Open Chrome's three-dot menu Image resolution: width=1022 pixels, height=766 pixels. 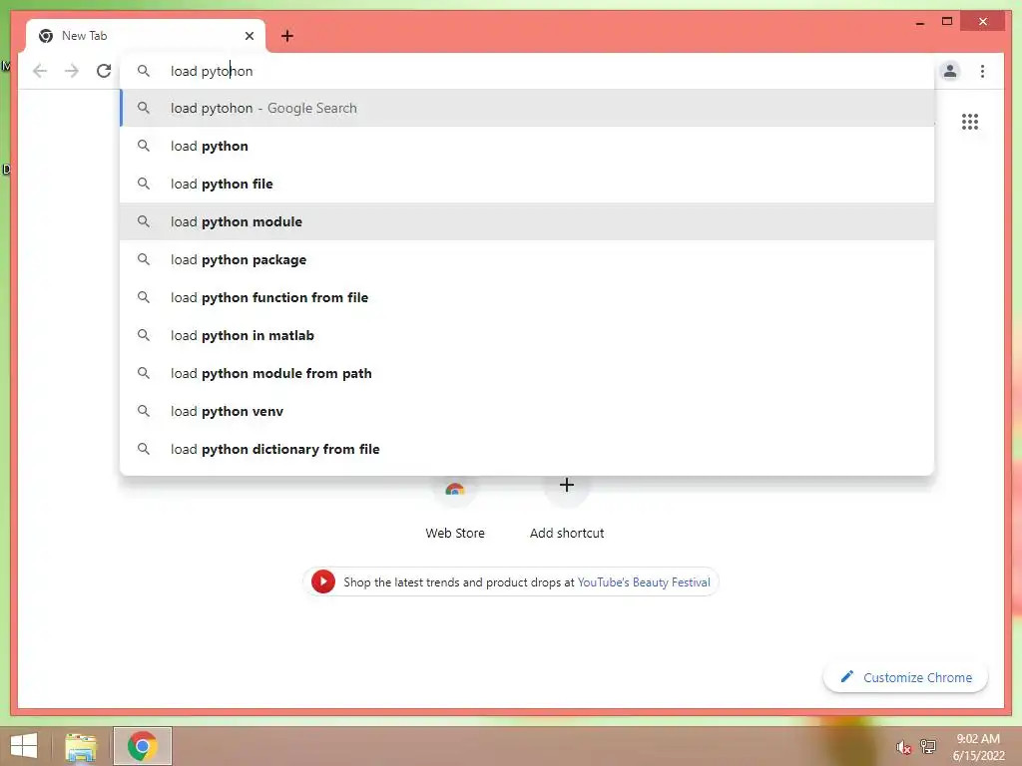(982, 71)
